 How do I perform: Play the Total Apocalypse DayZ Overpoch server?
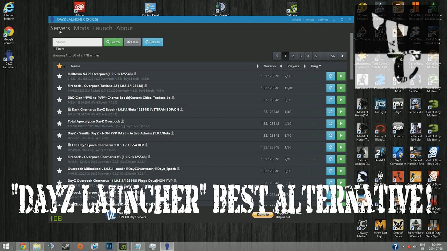coord(341,123)
